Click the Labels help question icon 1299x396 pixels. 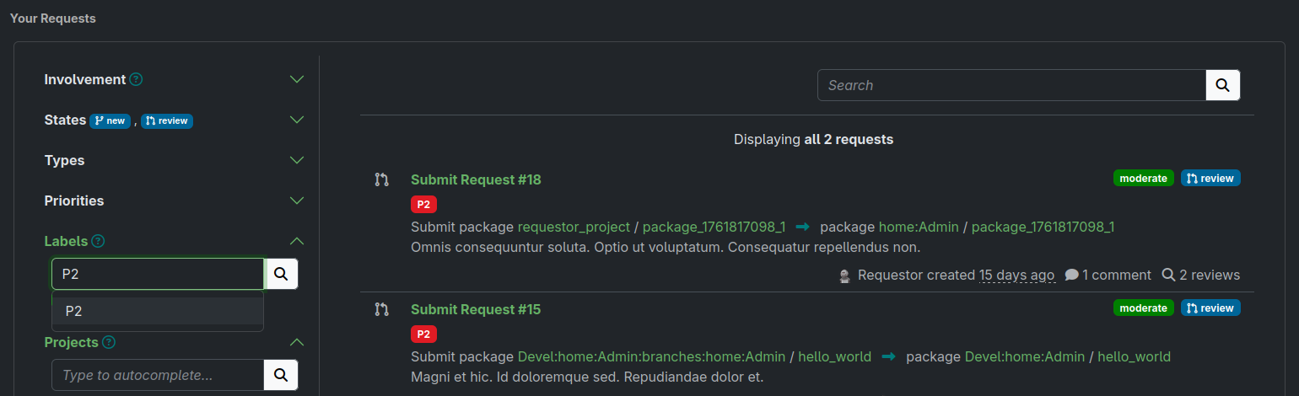pyautogui.click(x=98, y=241)
